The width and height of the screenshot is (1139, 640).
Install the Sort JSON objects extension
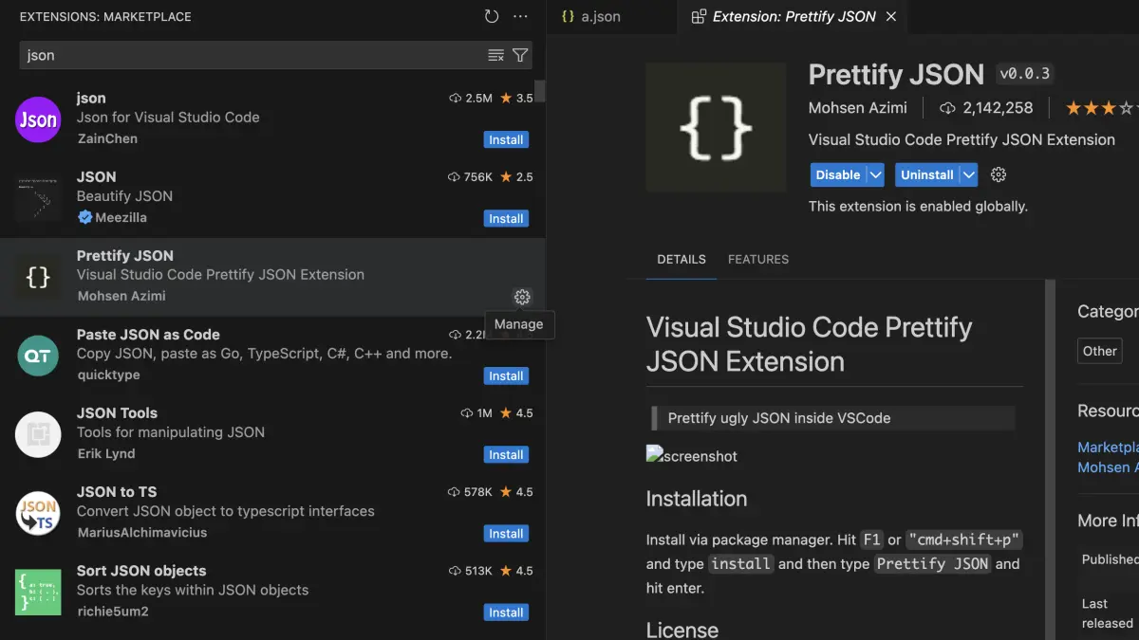[x=506, y=612]
